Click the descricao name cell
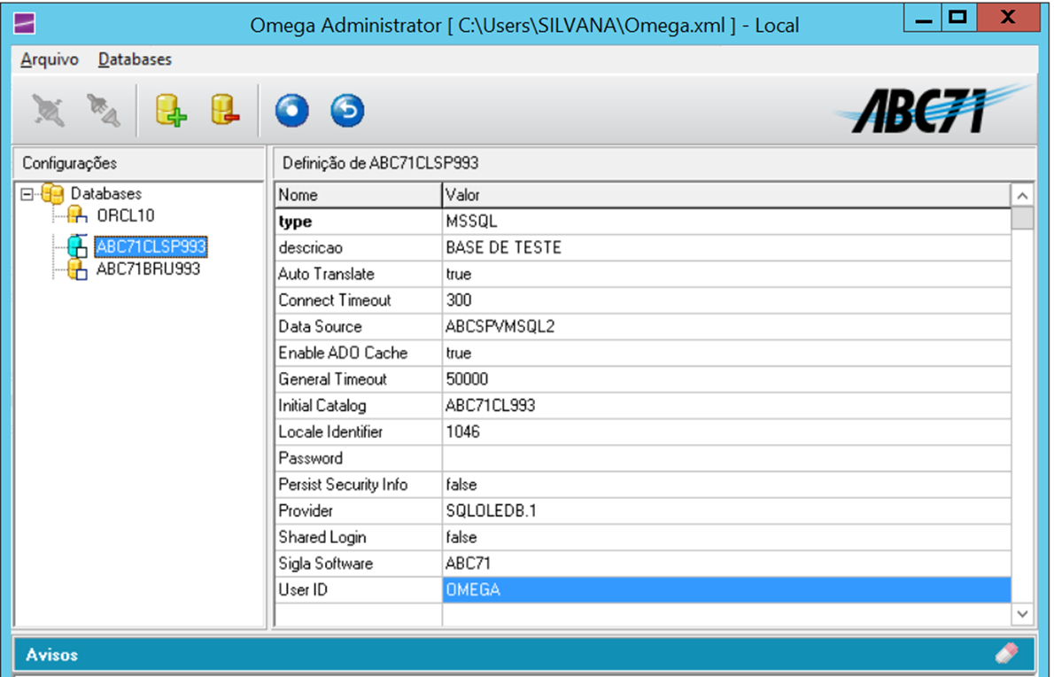The height and width of the screenshot is (677, 1054). click(x=359, y=247)
